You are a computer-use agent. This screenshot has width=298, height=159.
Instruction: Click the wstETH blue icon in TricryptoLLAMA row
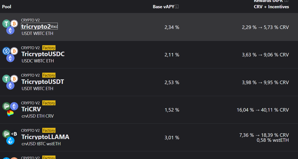click(x=10, y=141)
